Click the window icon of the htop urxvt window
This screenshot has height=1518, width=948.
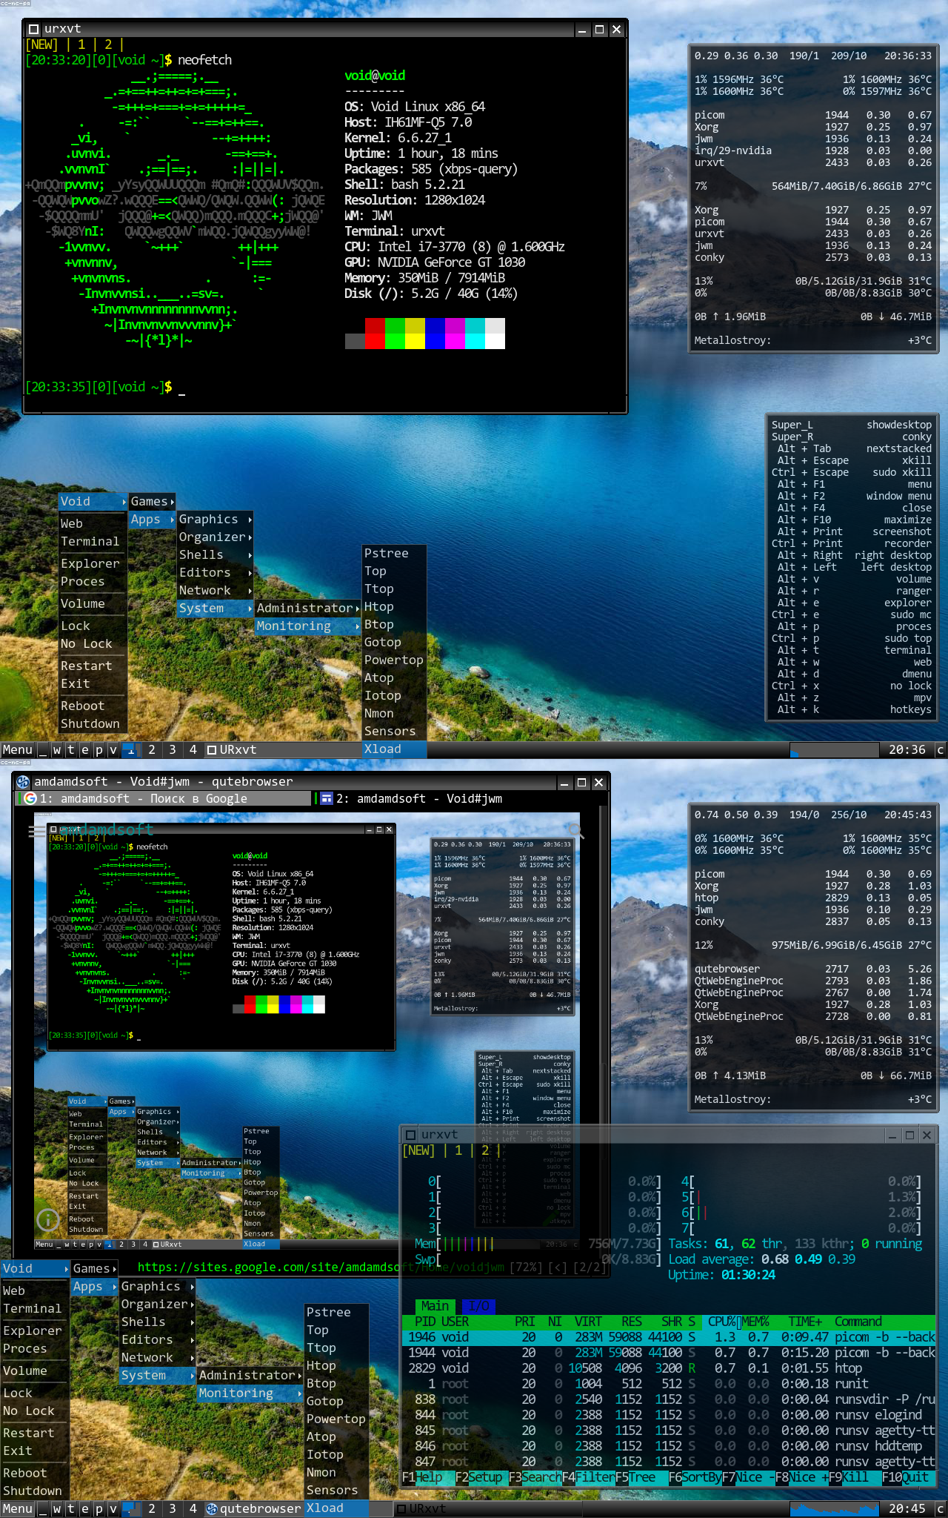(x=410, y=1135)
